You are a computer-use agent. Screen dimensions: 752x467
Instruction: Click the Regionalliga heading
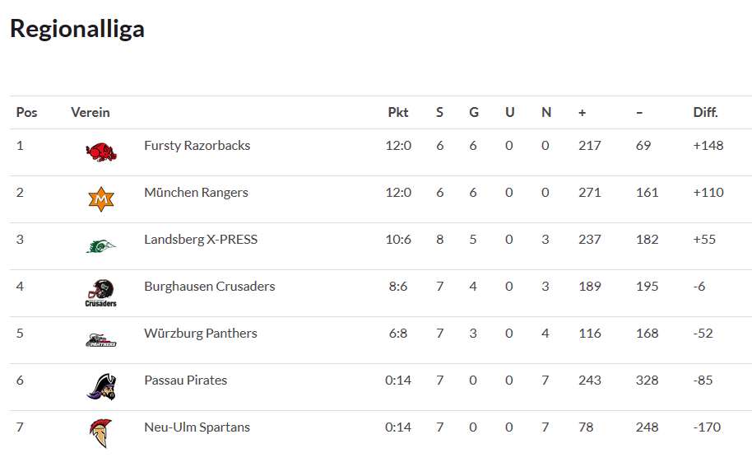(x=77, y=29)
